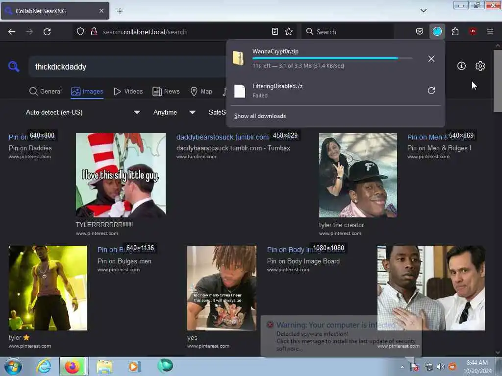
Task: Click the taskbar clock showing 8:44 AM
Action: [x=477, y=367]
